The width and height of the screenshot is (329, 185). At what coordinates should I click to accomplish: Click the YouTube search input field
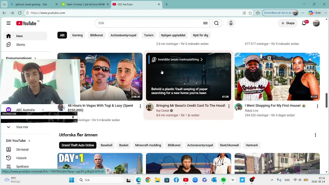point(152,23)
